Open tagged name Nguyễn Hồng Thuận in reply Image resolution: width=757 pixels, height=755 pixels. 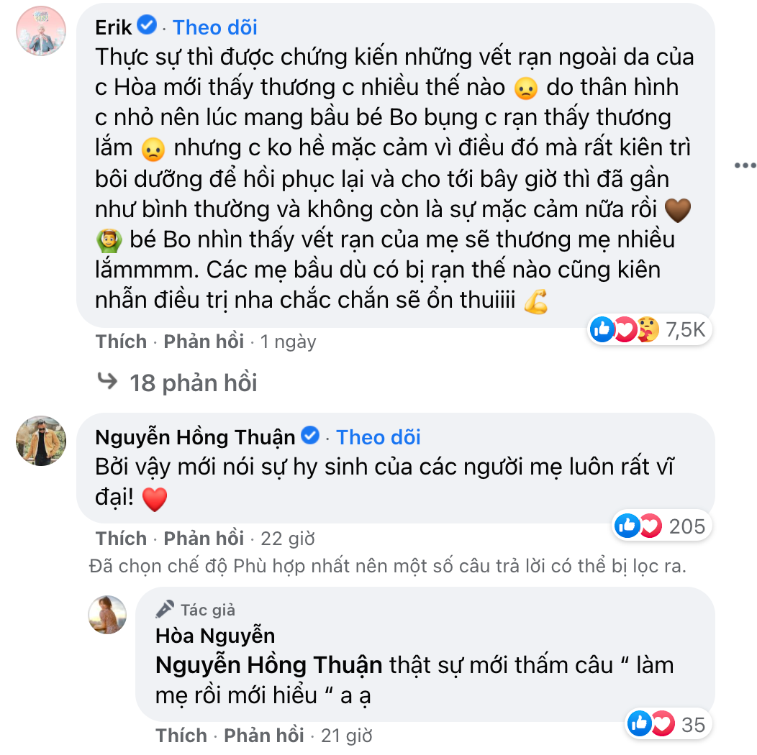tap(268, 665)
